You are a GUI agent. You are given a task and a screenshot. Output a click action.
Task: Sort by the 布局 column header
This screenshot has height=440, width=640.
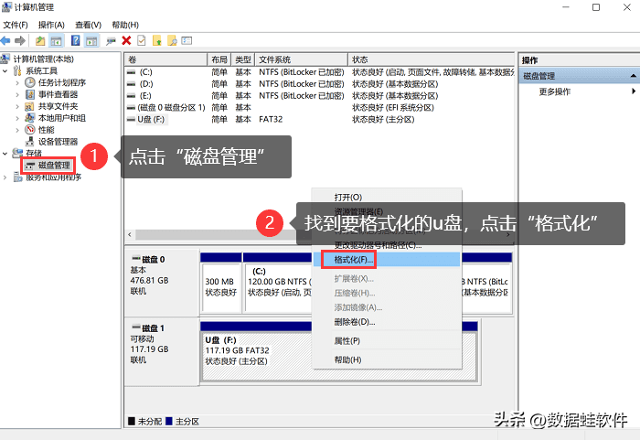pos(219,59)
